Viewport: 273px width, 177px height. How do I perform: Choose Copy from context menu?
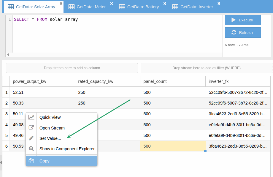tap(61, 161)
